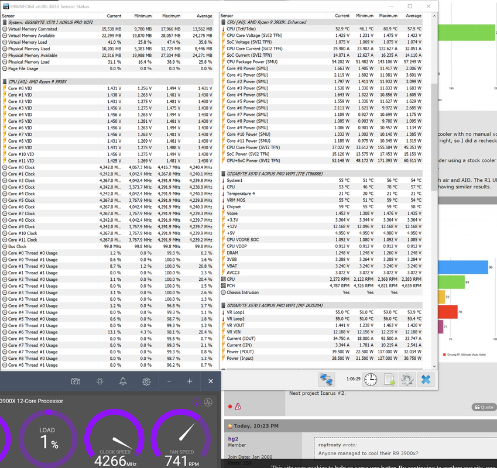Image resolution: width=497 pixels, height=468 pixels.
Task: Click the PCH fan icon row
Action: tap(223, 286)
